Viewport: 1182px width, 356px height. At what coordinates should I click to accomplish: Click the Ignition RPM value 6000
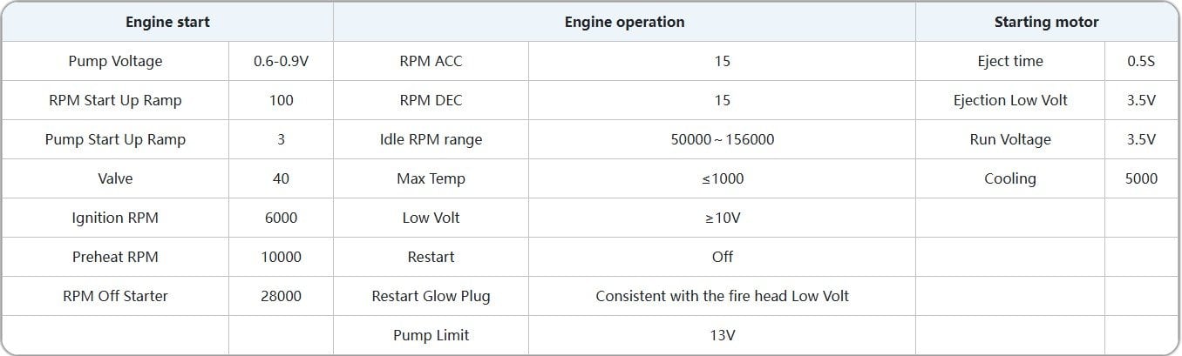click(281, 218)
